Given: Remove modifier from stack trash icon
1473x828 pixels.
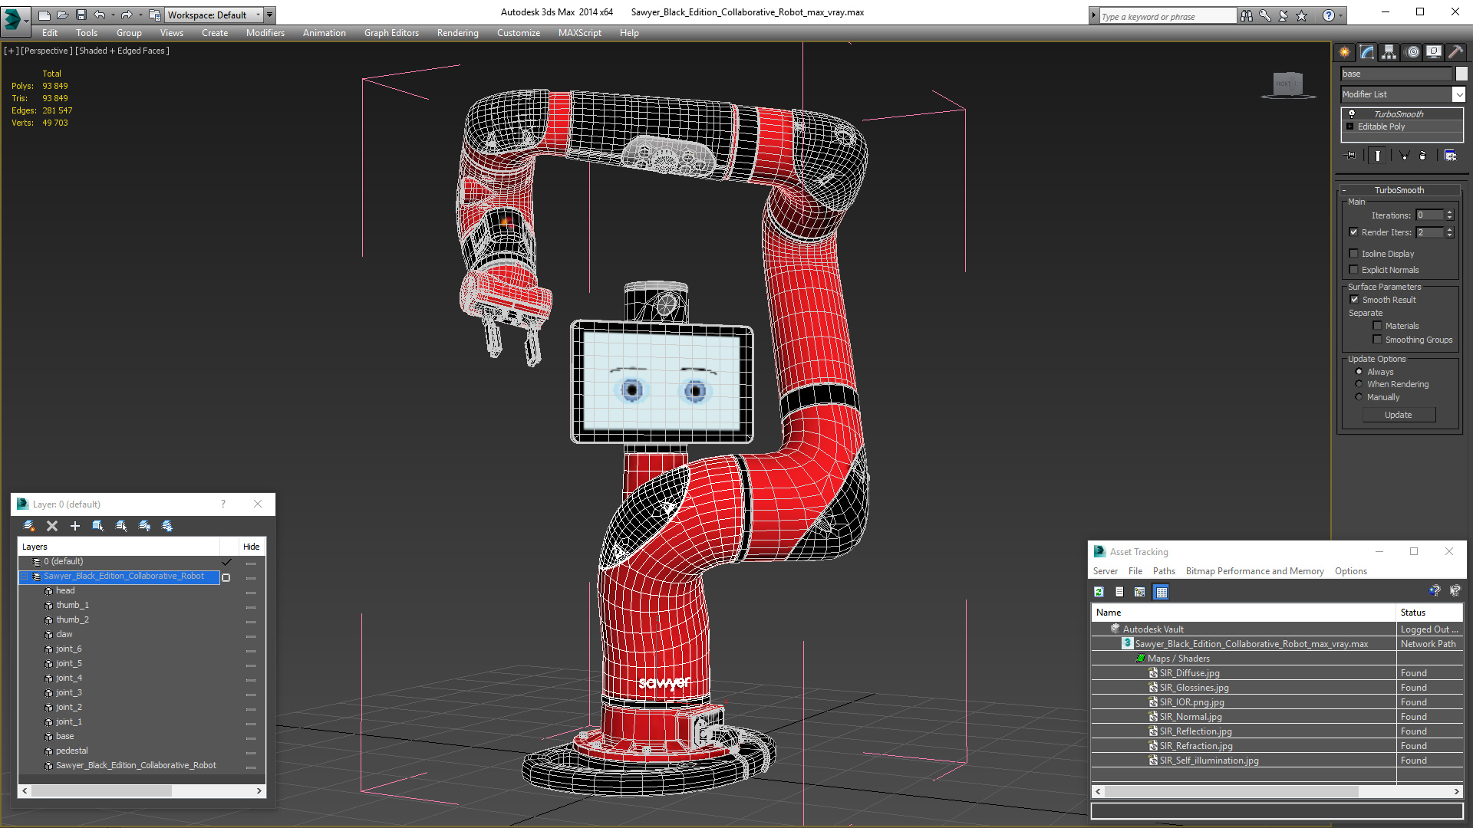Looking at the screenshot, I should coord(1423,156).
